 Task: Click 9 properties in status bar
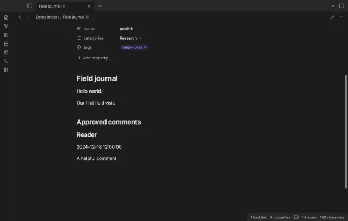click(280, 217)
